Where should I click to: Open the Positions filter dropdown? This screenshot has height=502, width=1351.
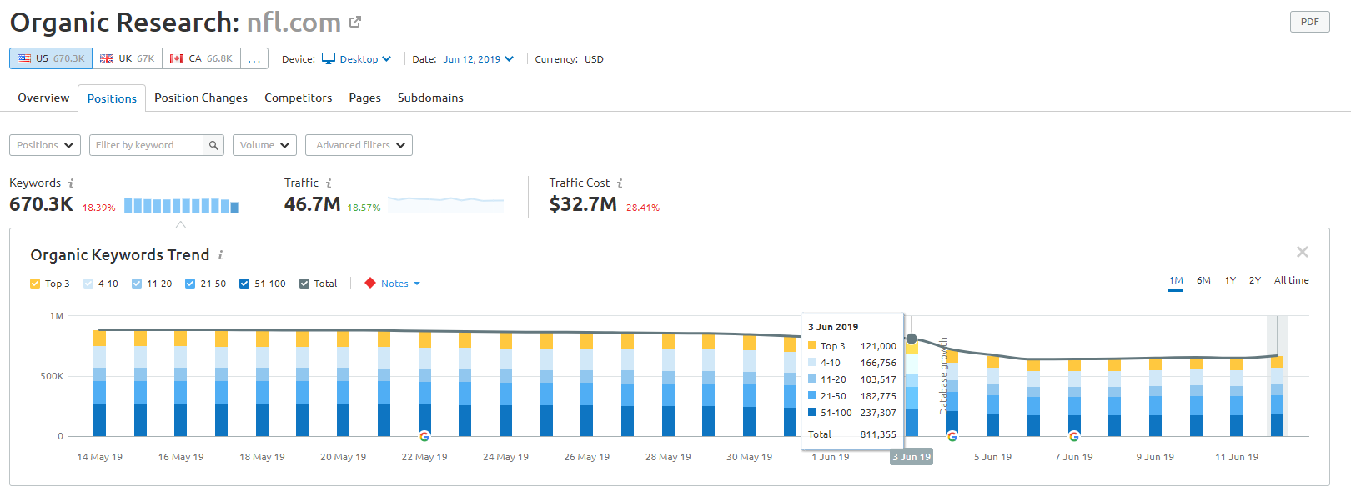pyautogui.click(x=45, y=145)
